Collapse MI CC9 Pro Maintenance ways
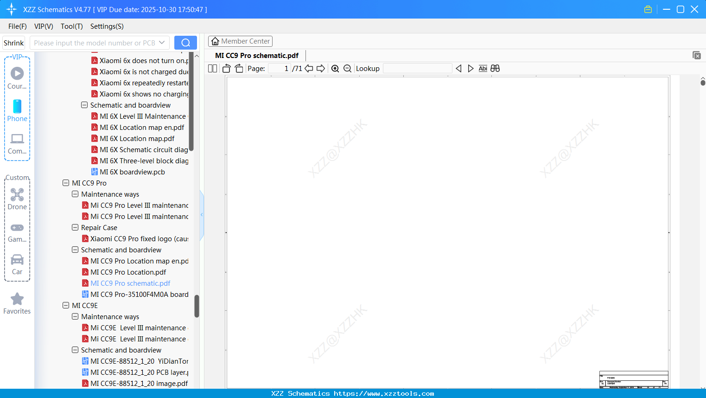 (75, 194)
